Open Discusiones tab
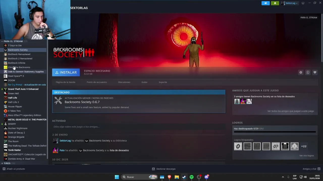The height and width of the screenshot is (181, 323). [124, 82]
